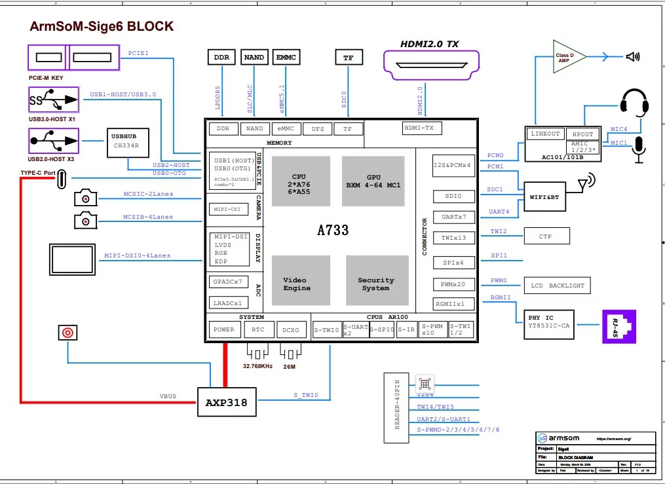Select the A733 SoC block
665x484 pixels.
(x=333, y=230)
